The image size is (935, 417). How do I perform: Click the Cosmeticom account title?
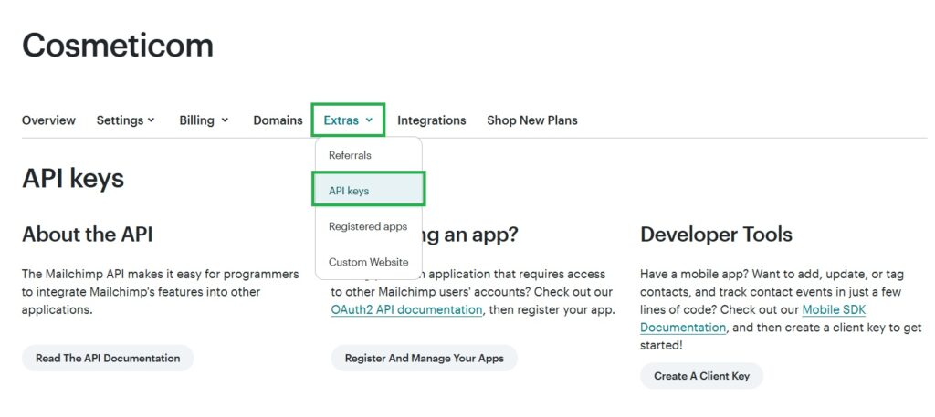pos(118,45)
